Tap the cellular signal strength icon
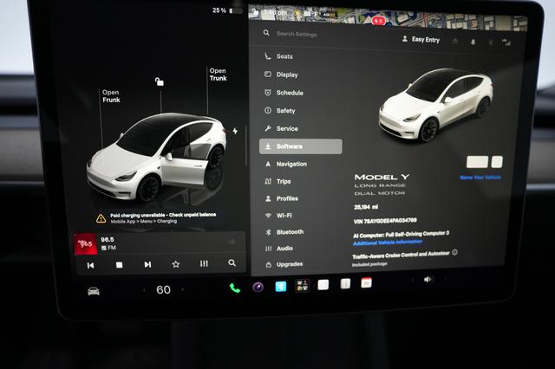 (x=506, y=42)
